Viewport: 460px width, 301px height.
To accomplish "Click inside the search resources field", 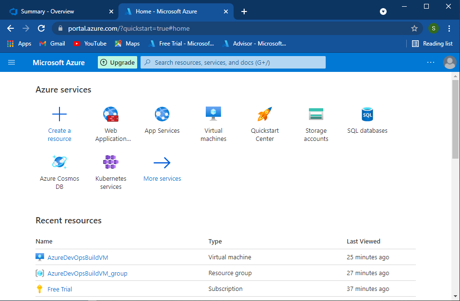I will [233, 62].
